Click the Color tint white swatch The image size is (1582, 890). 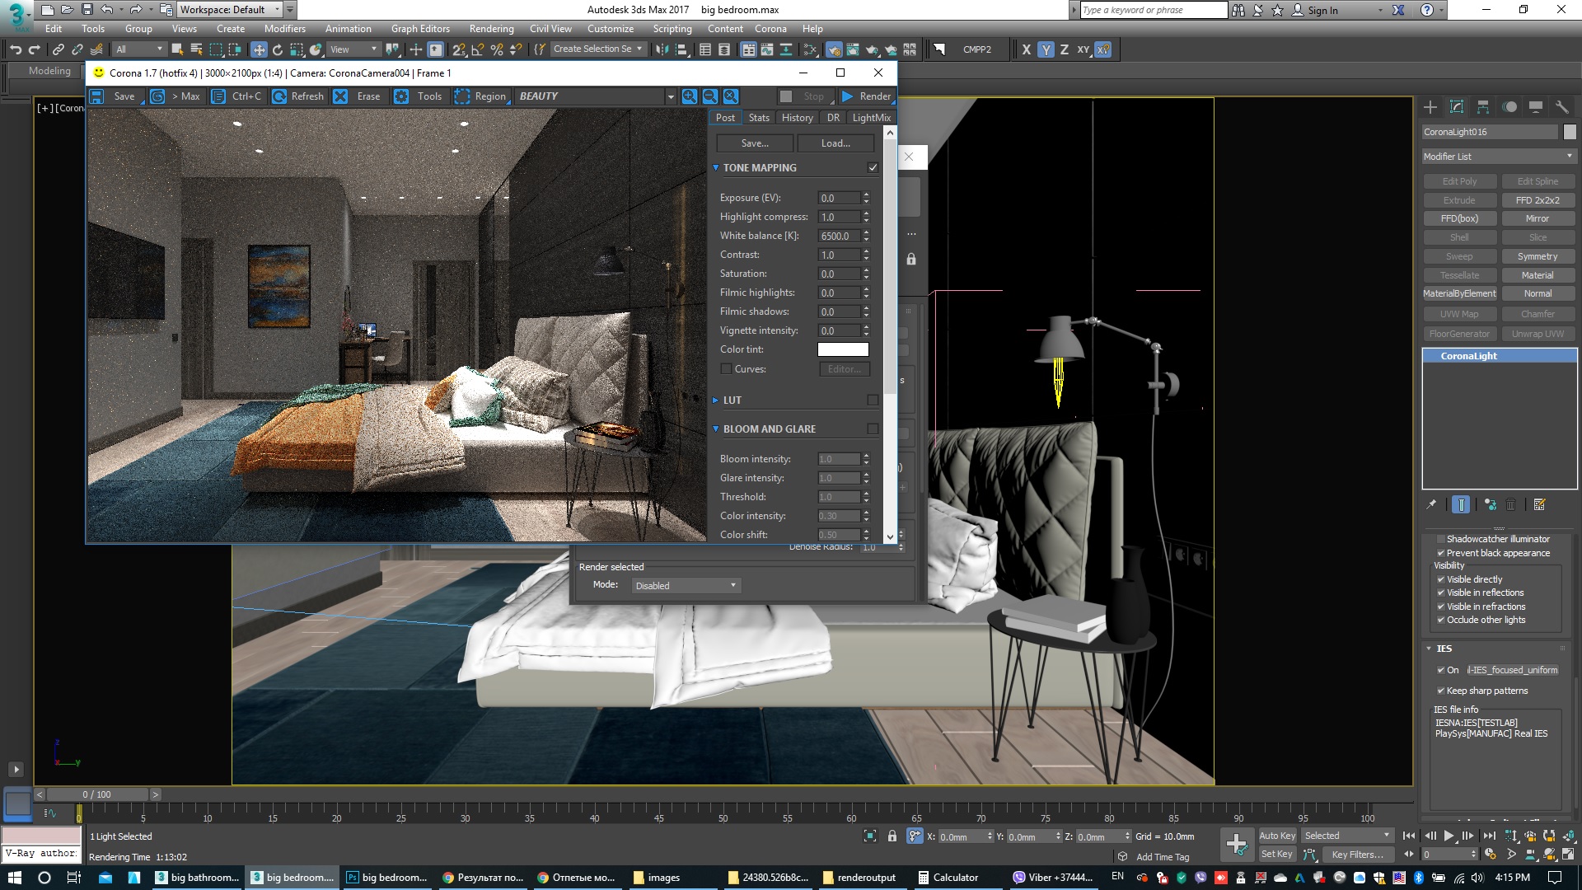pyautogui.click(x=843, y=349)
